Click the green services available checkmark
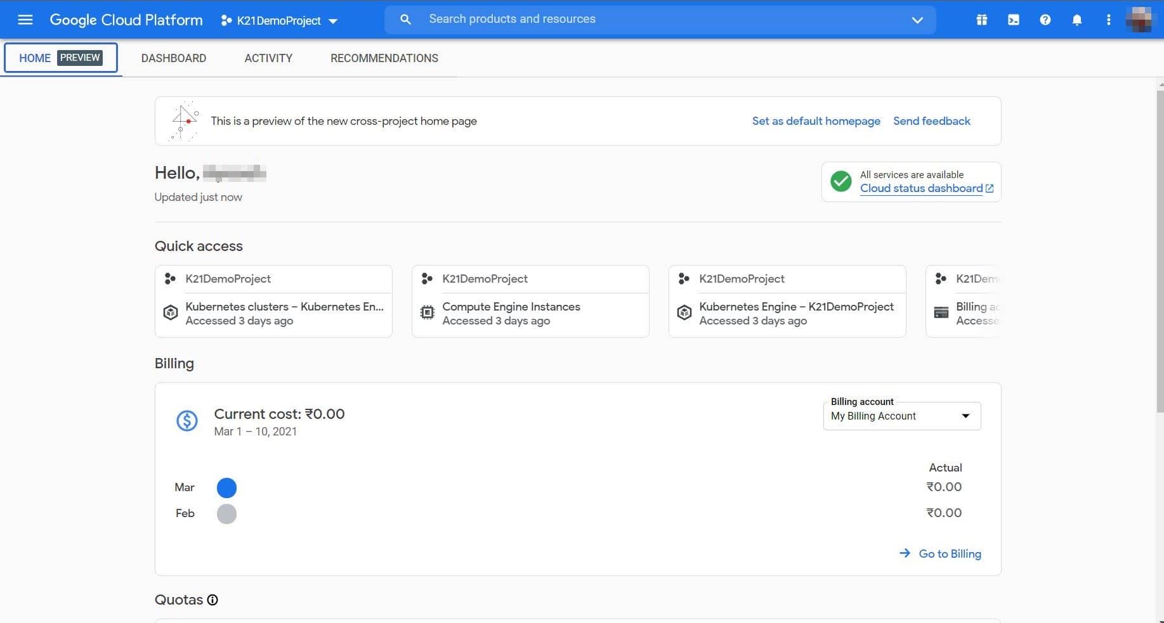1164x623 pixels. (x=840, y=181)
